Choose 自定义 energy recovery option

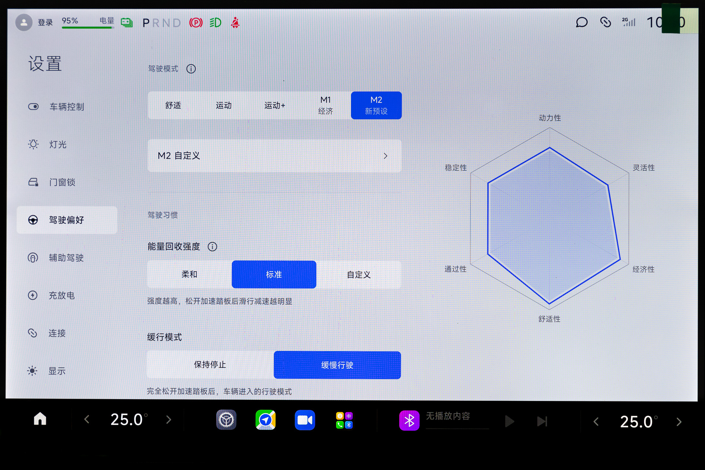(x=358, y=274)
